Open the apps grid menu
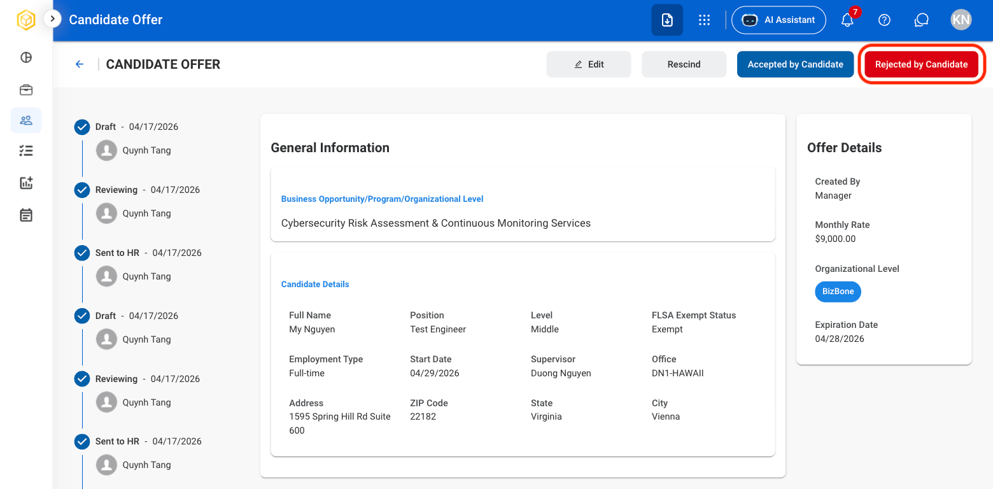This screenshot has width=993, height=489. [704, 20]
